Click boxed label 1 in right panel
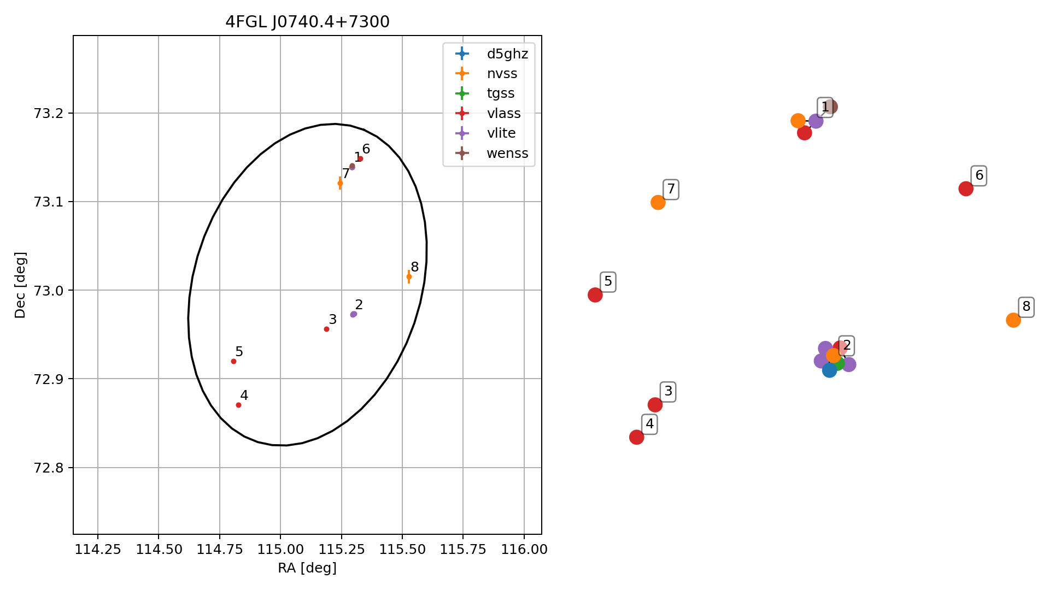The width and height of the screenshot is (1049, 590). pos(825,107)
